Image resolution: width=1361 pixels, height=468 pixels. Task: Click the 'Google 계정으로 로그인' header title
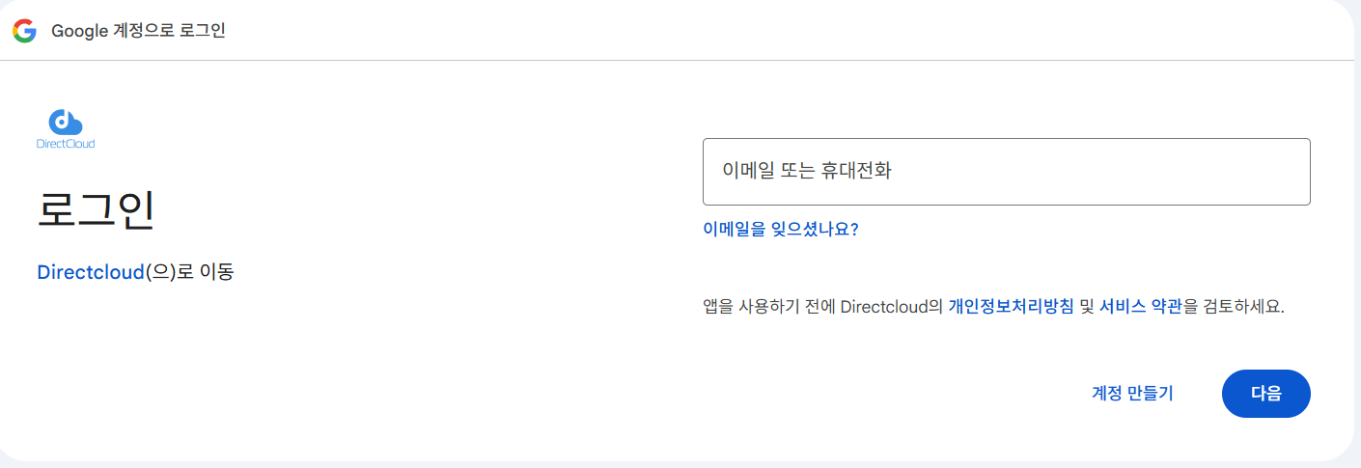(x=138, y=31)
